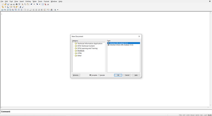Open the Edit menu

point(6,1)
